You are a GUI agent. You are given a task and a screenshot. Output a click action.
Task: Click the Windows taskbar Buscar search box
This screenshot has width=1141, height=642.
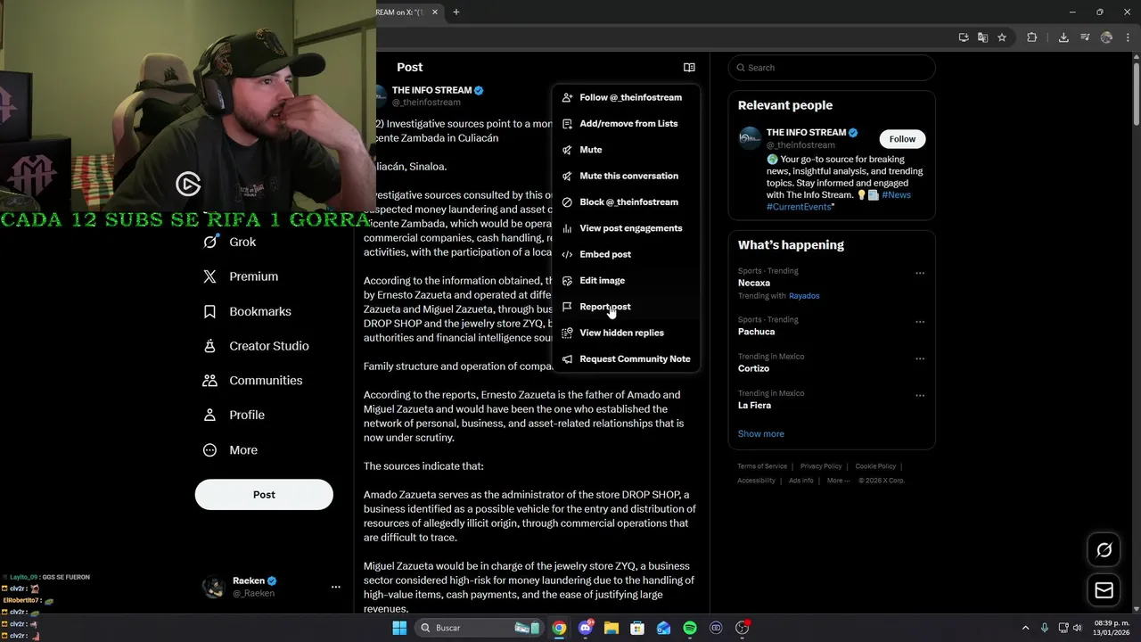(x=479, y=628)
